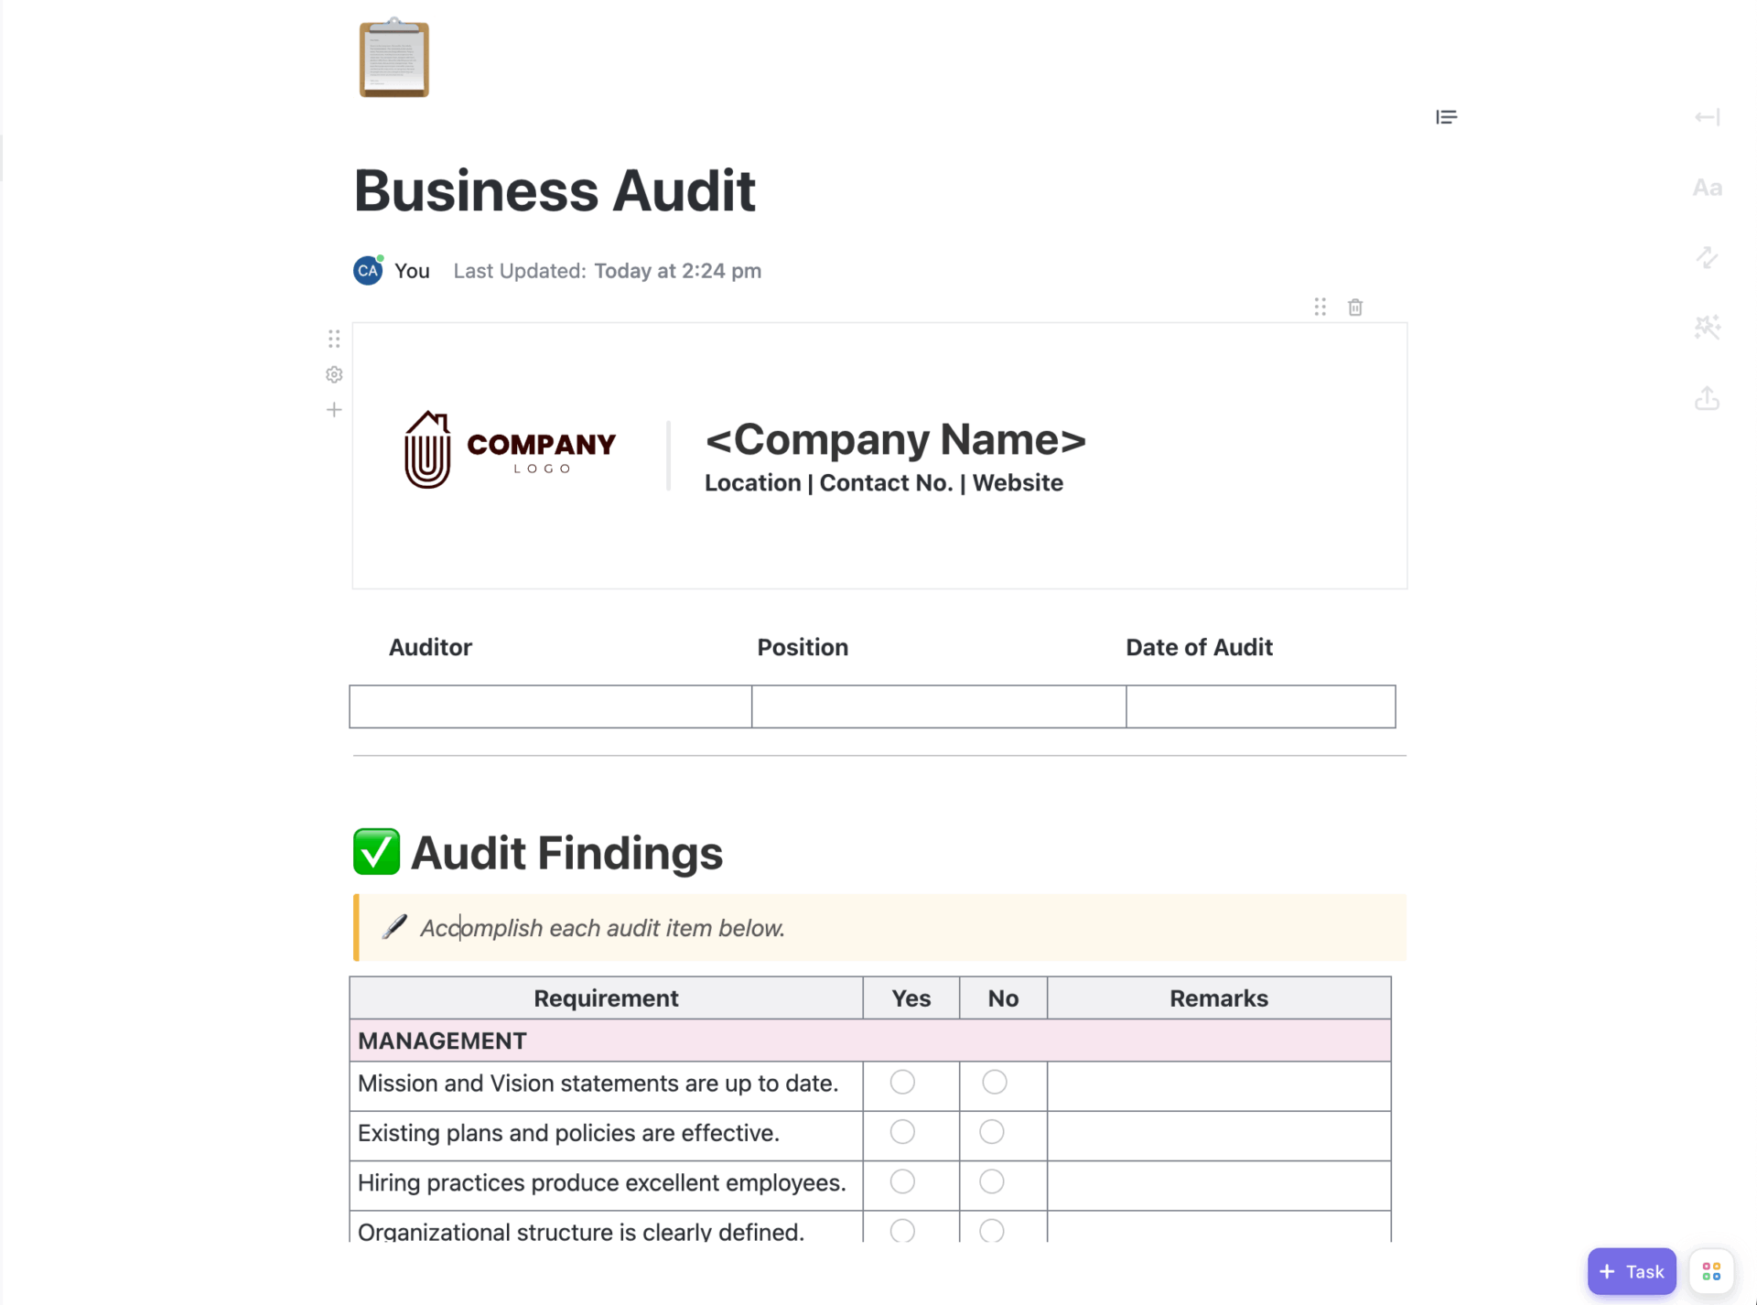
Task: Open the export/share document icon
Action: pos(1706,398)
